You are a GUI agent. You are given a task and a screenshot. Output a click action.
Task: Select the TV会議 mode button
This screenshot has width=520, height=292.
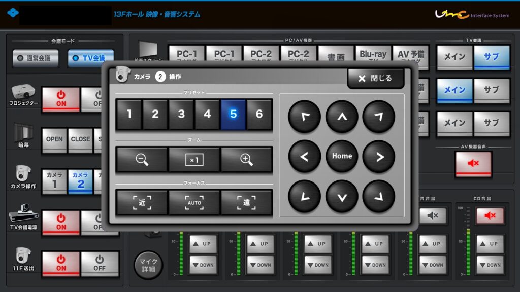(x=90, y=58)
